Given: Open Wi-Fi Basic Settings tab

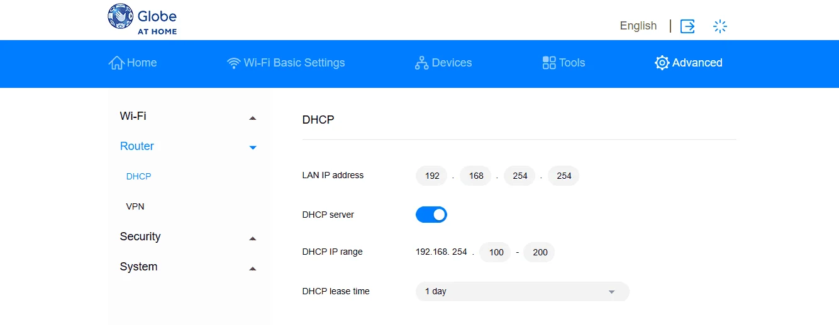Looking at the screenshot, I should (x=286, y=63).
